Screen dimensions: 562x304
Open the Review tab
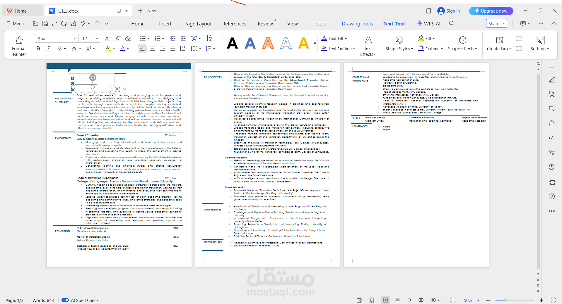(x=265, y=24)
